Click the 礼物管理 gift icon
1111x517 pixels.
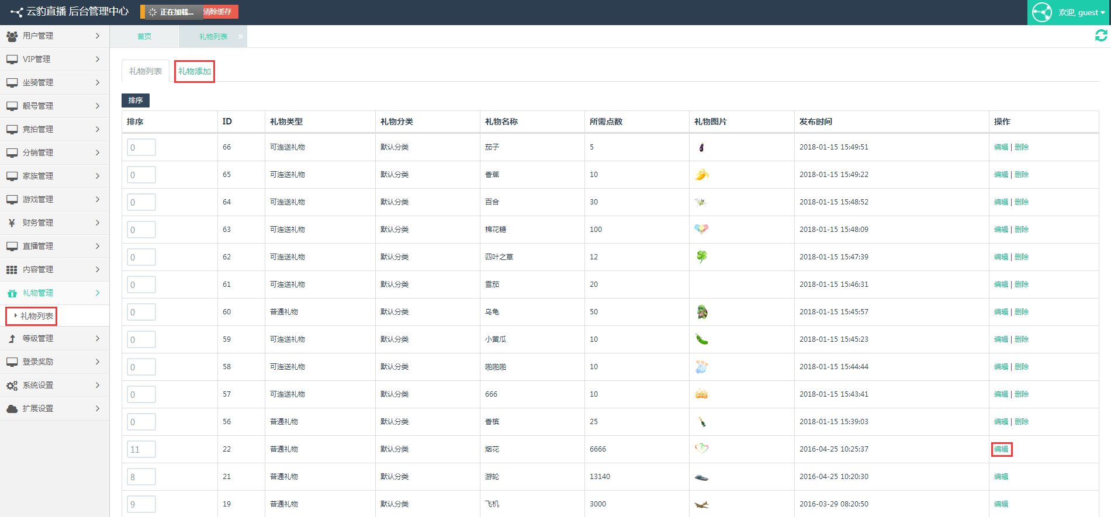point(12,293)
